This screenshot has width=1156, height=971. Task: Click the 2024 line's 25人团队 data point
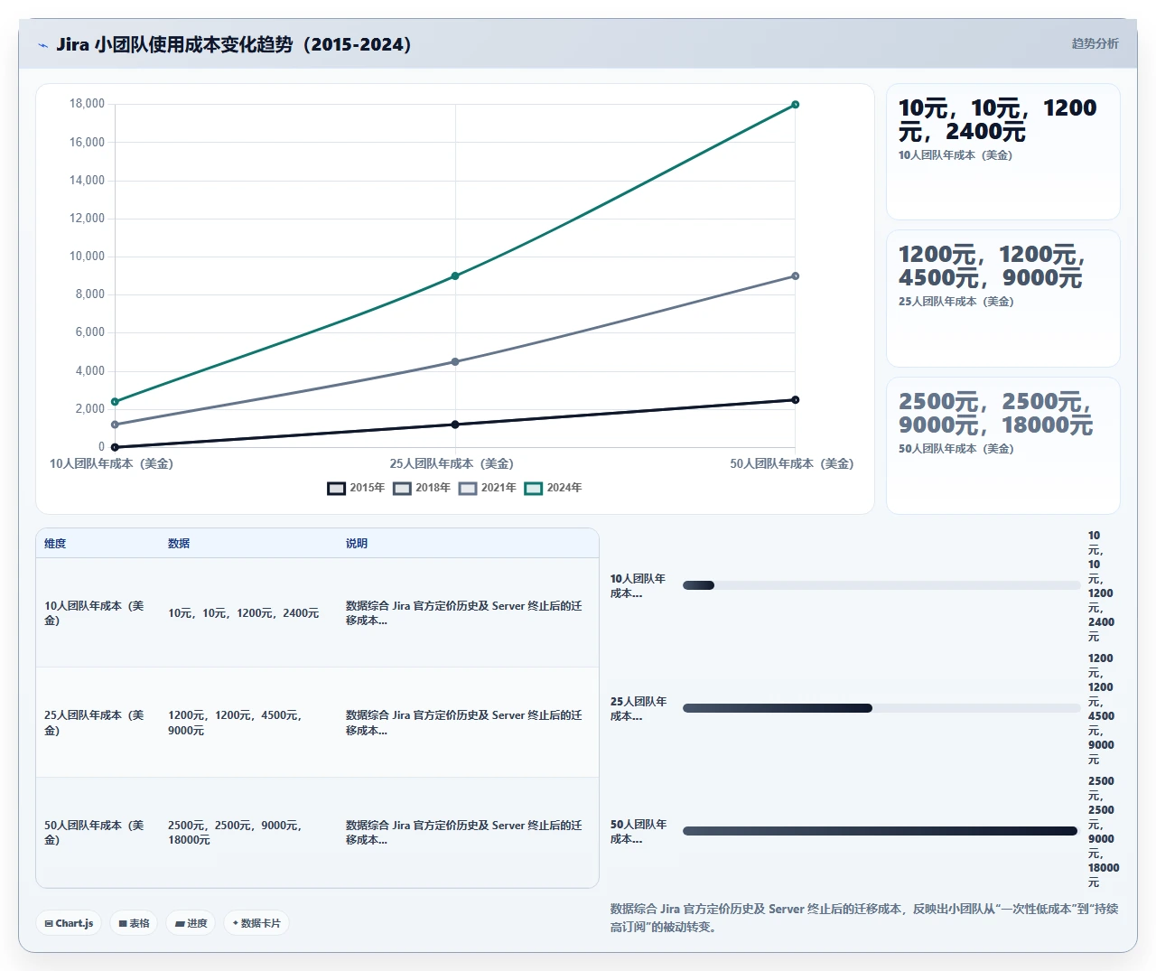point(455,275)
